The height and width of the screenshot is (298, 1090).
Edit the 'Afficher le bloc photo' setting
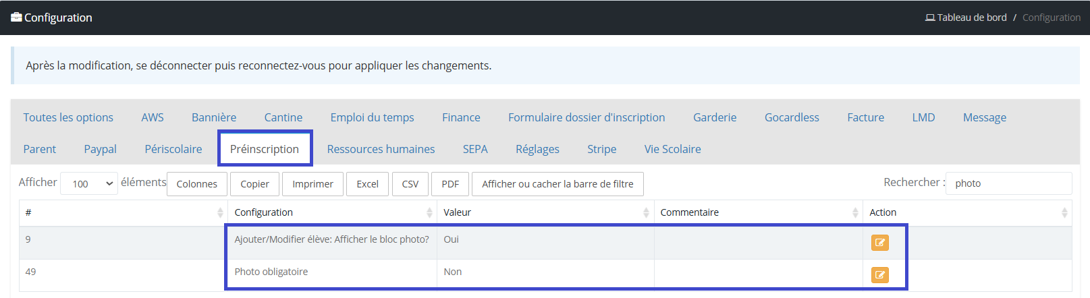click(879, 243)
